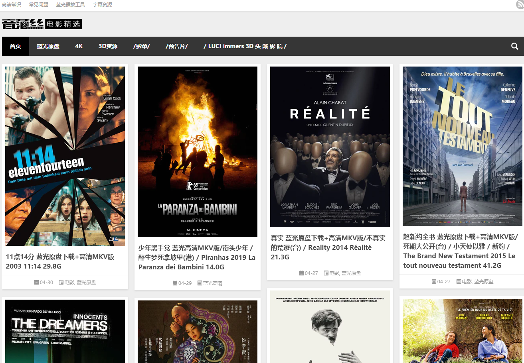Open the 11点14分 蓝光原盘下载 title link

click(x=60, y=261)
